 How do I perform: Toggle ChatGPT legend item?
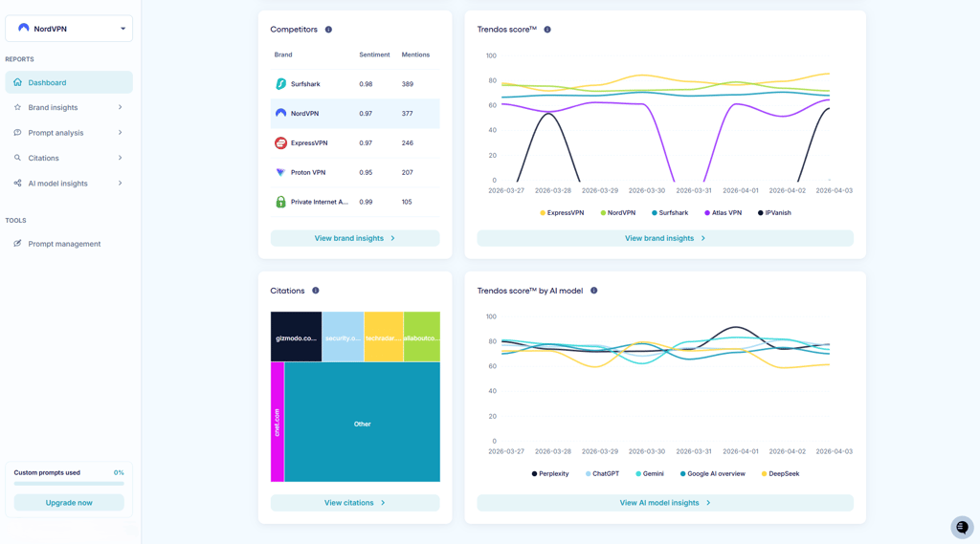coord(603,474)
